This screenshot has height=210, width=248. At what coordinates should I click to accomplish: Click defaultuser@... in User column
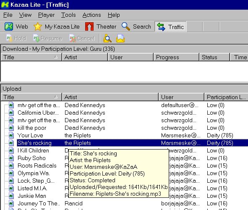(180, 105)
